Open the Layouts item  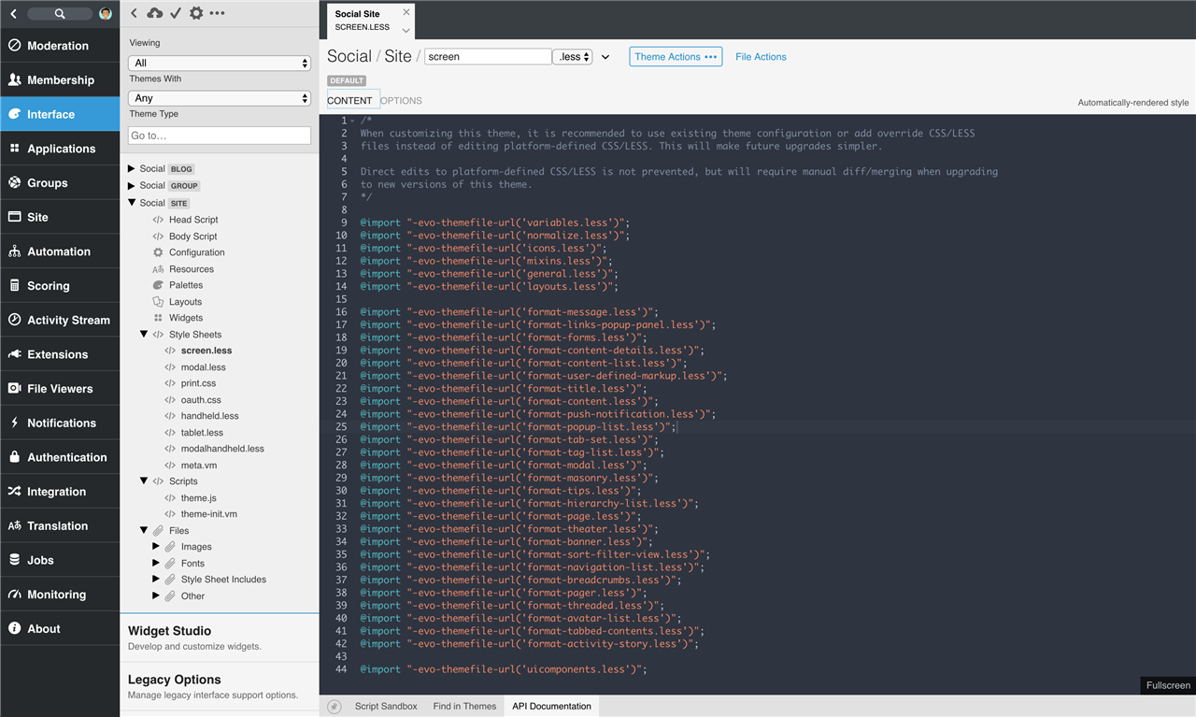click(x=185, y=302)
